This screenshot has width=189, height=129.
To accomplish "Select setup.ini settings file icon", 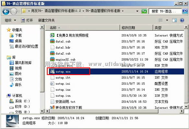I will point(52,84).
